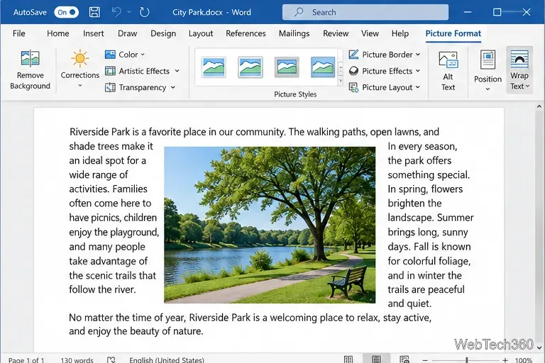Viewport: 545px width, 363px height.
Task: Switch to the Home tab
Action: point(57,33)
